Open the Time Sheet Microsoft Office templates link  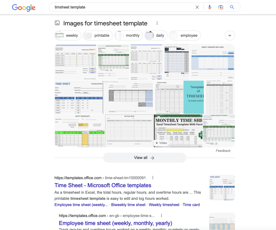tap(103, 185)
